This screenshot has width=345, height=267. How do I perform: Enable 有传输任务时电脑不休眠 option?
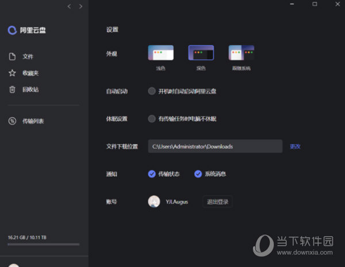(x=152, y=119)
